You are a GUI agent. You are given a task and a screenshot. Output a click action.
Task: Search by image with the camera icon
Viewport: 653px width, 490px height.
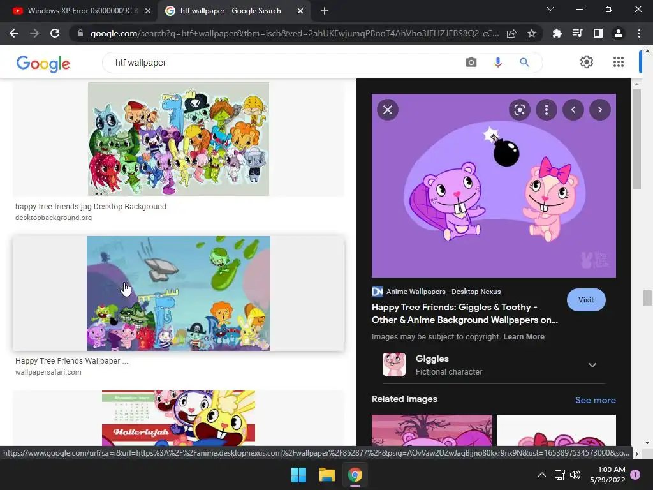pyautogui.click(x=471, y=63)
